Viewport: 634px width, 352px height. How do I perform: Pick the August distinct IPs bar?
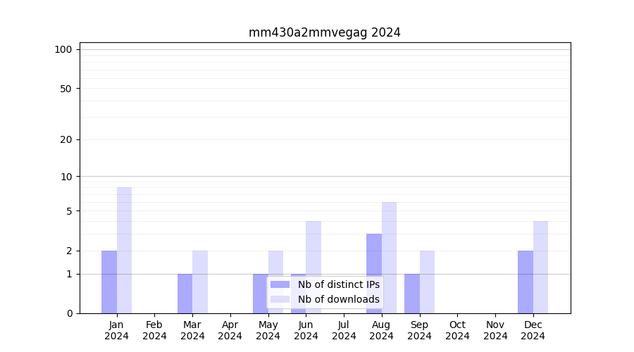click(374, 273)
